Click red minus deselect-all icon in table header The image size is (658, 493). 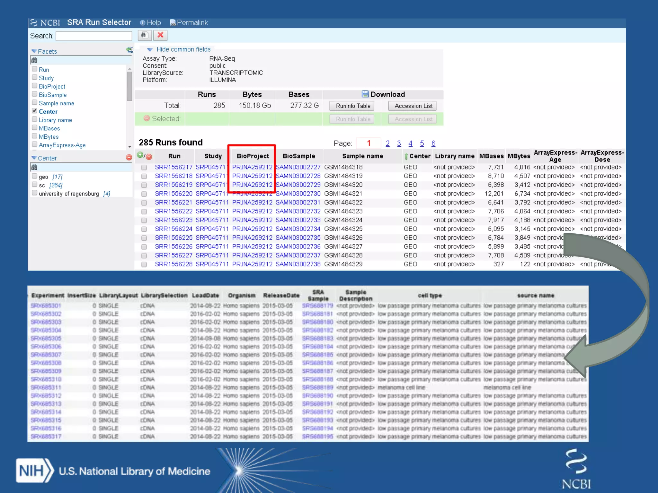(x=149, y=157)
